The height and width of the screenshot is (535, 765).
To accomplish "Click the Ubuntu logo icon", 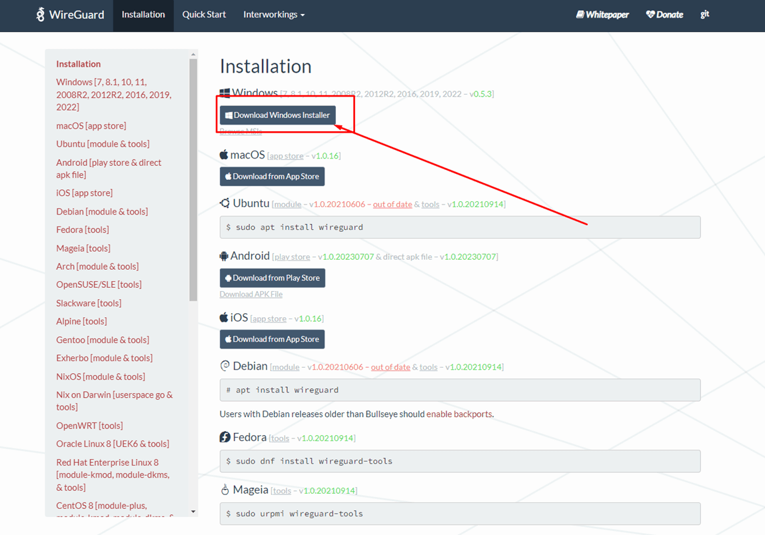I will [x=225, y=203].
